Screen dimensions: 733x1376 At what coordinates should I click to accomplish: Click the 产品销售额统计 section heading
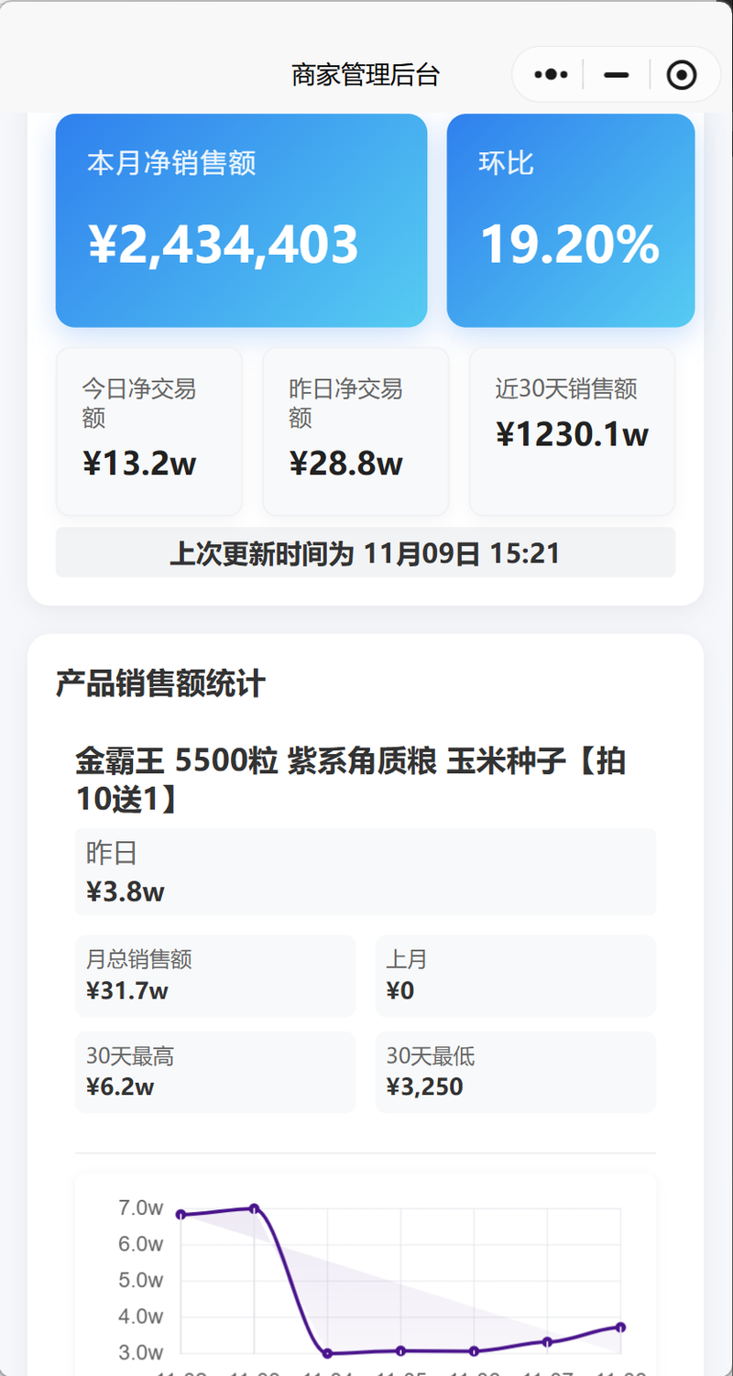160,683
